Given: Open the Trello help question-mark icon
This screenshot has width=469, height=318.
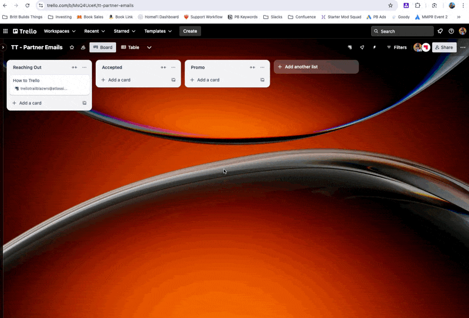Looking at the screenshot, I should pos(451,31).
